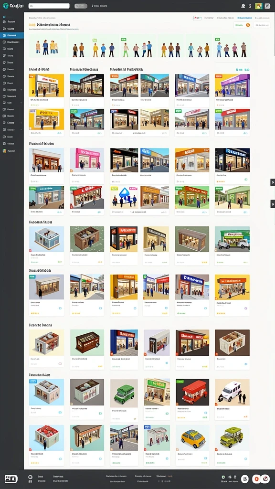
Task: Open the colorful profile picture in top bar
Action: click(258, 6)
